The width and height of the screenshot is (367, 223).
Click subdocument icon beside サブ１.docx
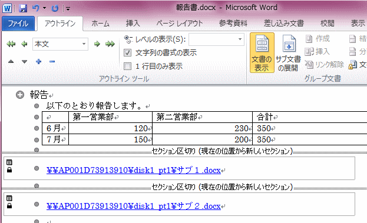[9, 162]
